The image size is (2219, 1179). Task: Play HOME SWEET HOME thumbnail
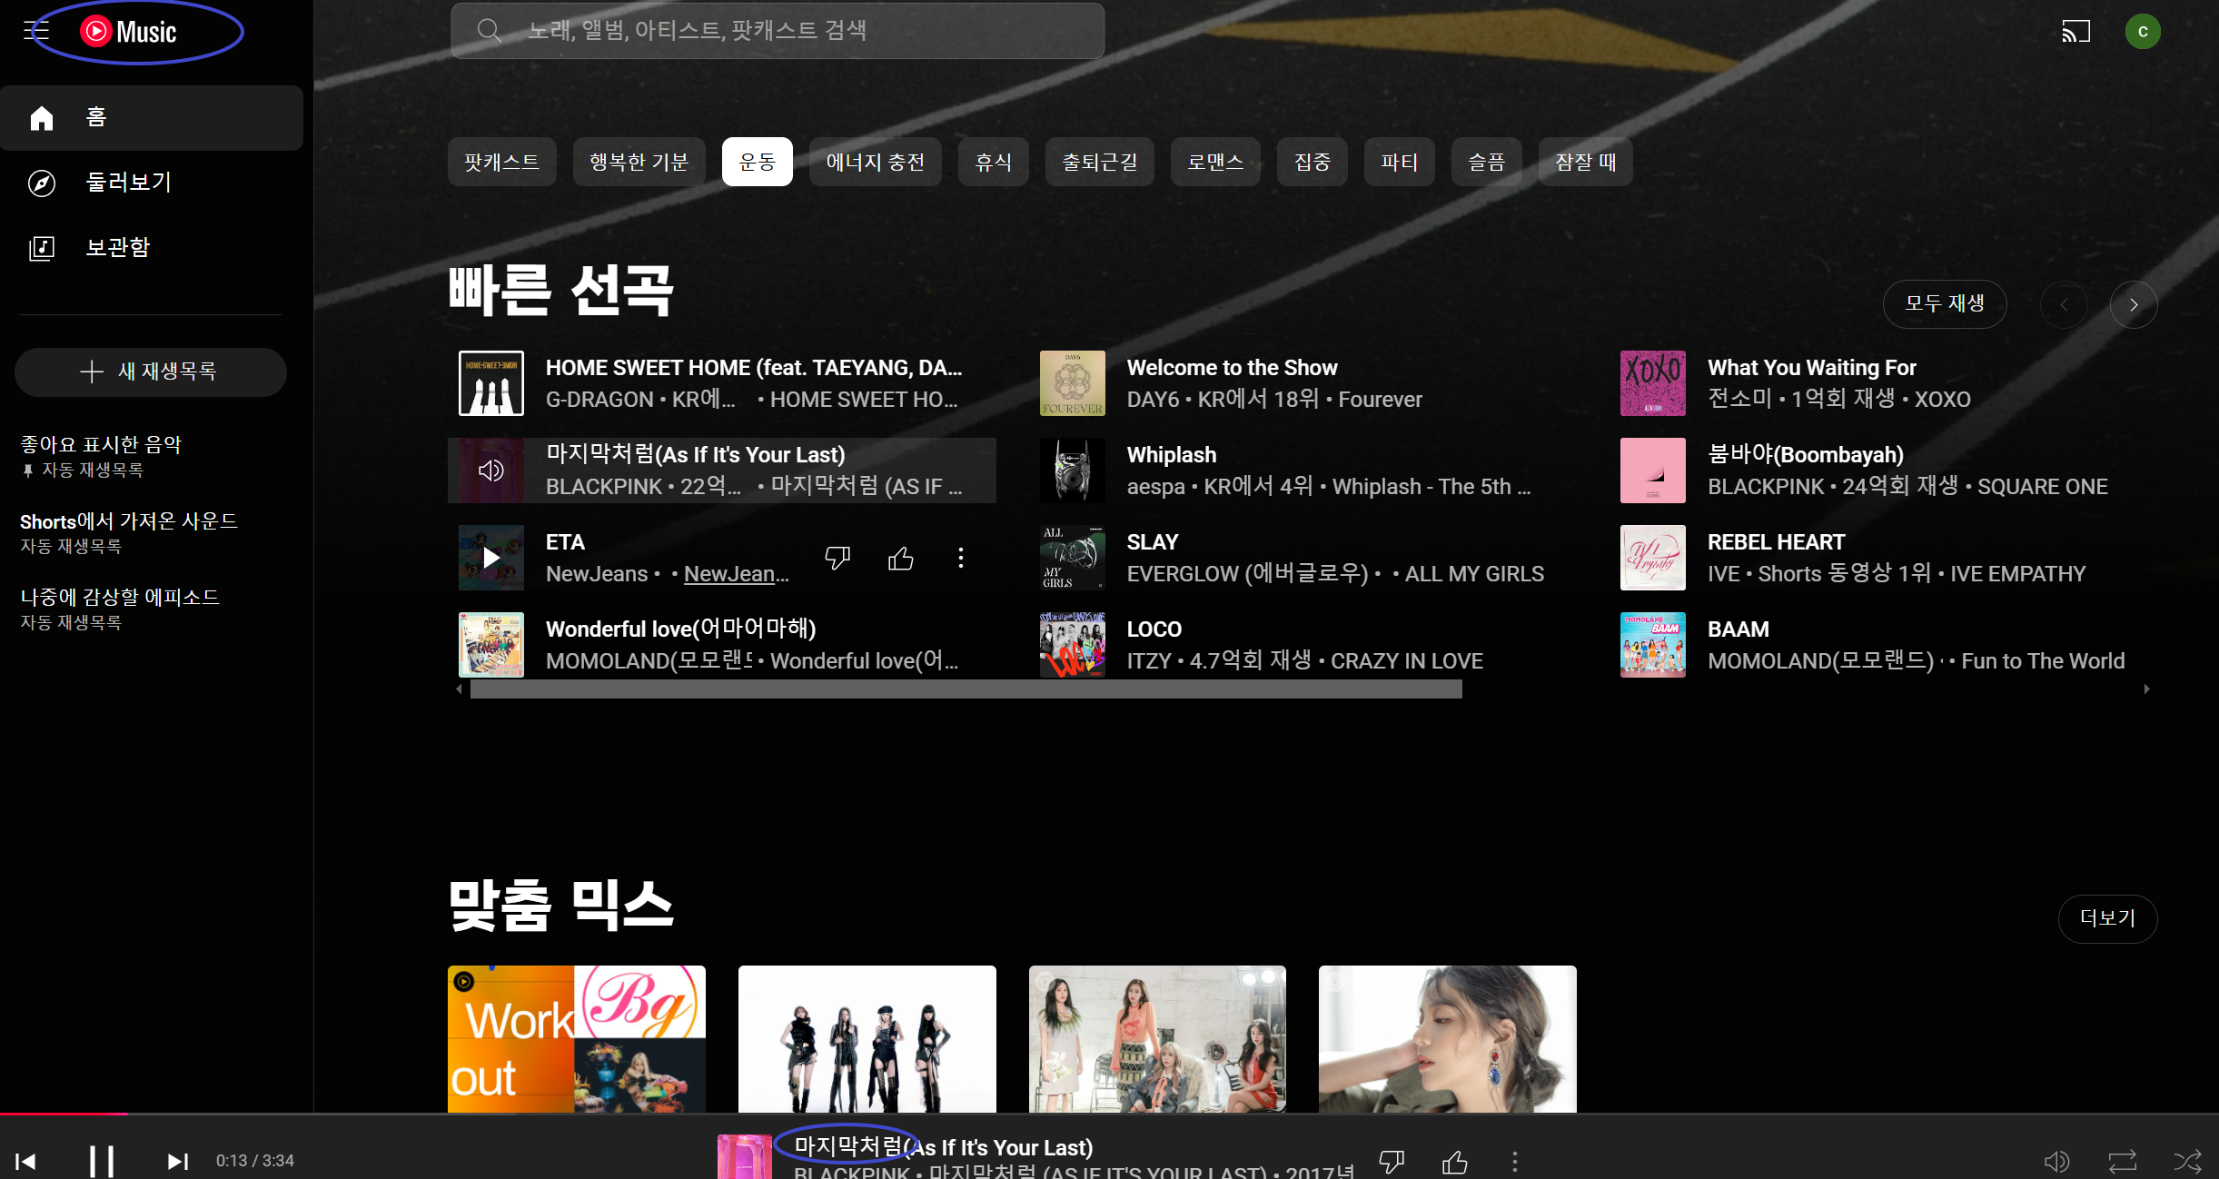tap(491, 383)
